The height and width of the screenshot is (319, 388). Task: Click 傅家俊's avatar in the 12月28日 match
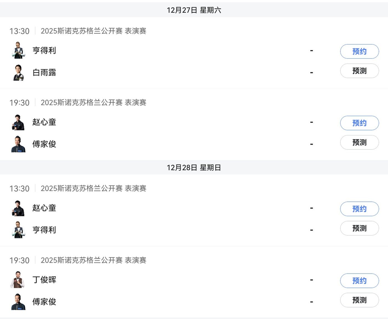[x=19, y=302]
